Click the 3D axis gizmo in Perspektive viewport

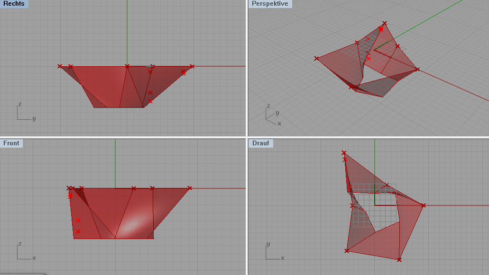(273, 115)
